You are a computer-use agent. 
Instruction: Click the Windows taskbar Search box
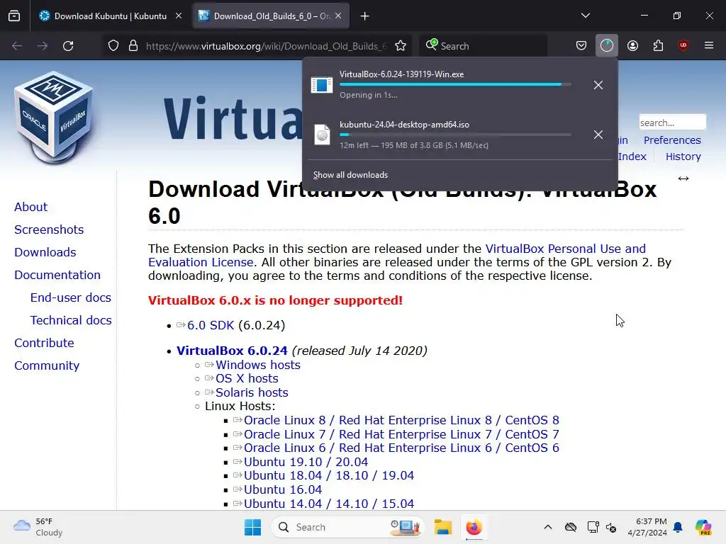click(347, 527)
